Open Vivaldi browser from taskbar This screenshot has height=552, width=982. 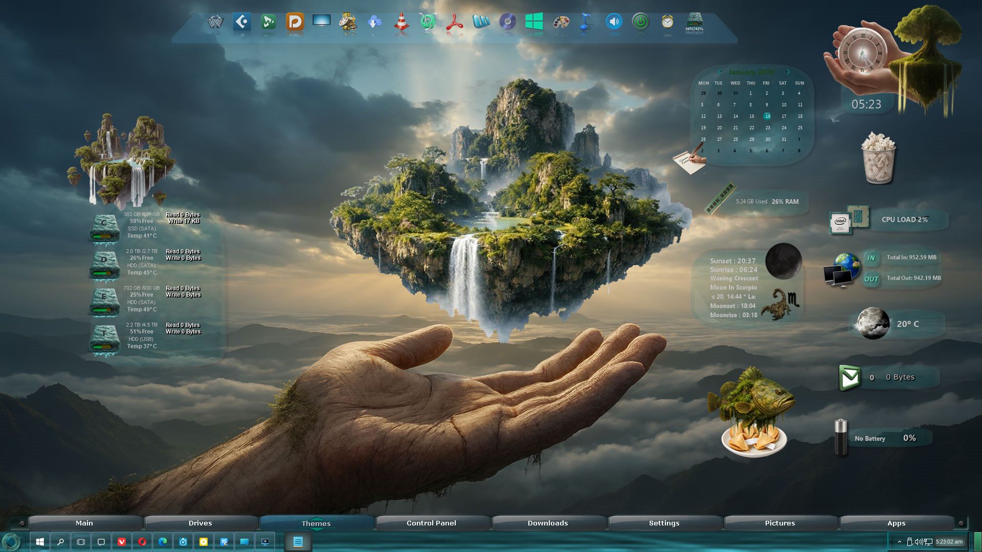[122, 542]
